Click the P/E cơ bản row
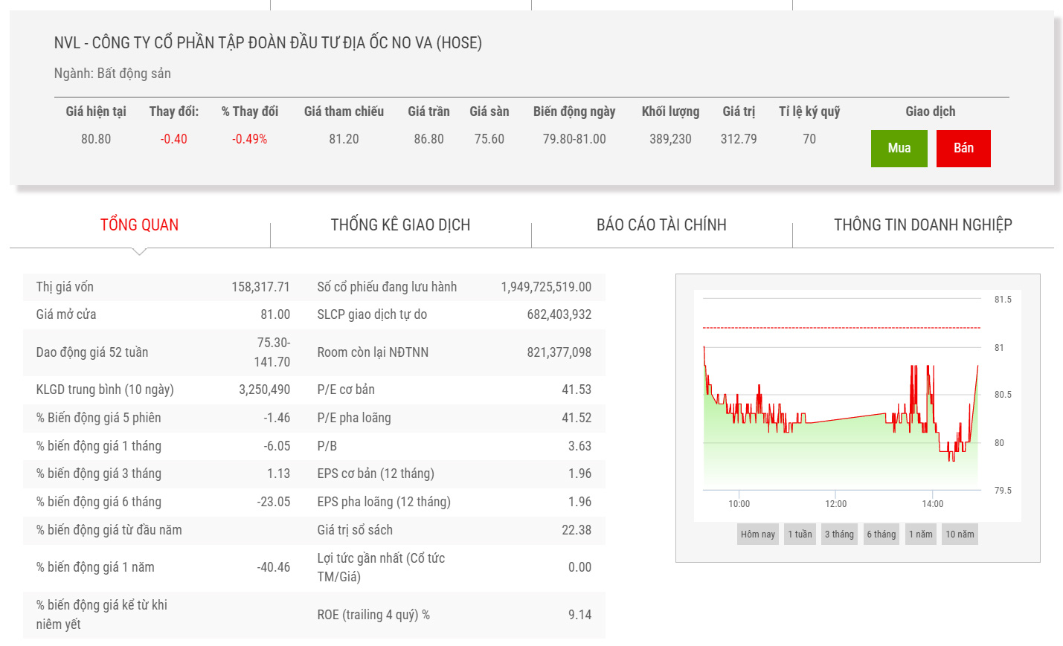Screen dimensions: 1063x646 pyautogui.click(x=454, y=390)
